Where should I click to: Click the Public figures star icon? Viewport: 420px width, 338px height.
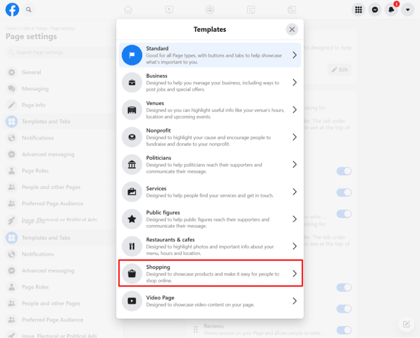(x=132, y=219)
